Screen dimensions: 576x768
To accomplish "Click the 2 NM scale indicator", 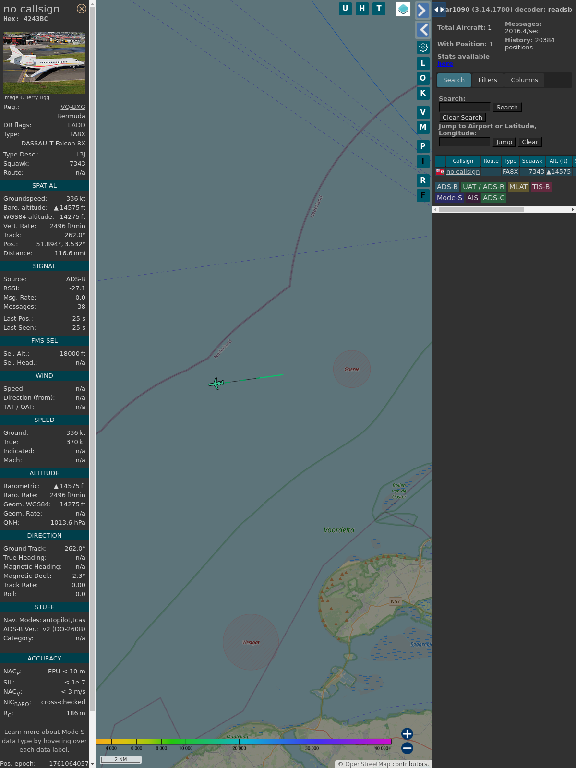I will pos(120,759).
